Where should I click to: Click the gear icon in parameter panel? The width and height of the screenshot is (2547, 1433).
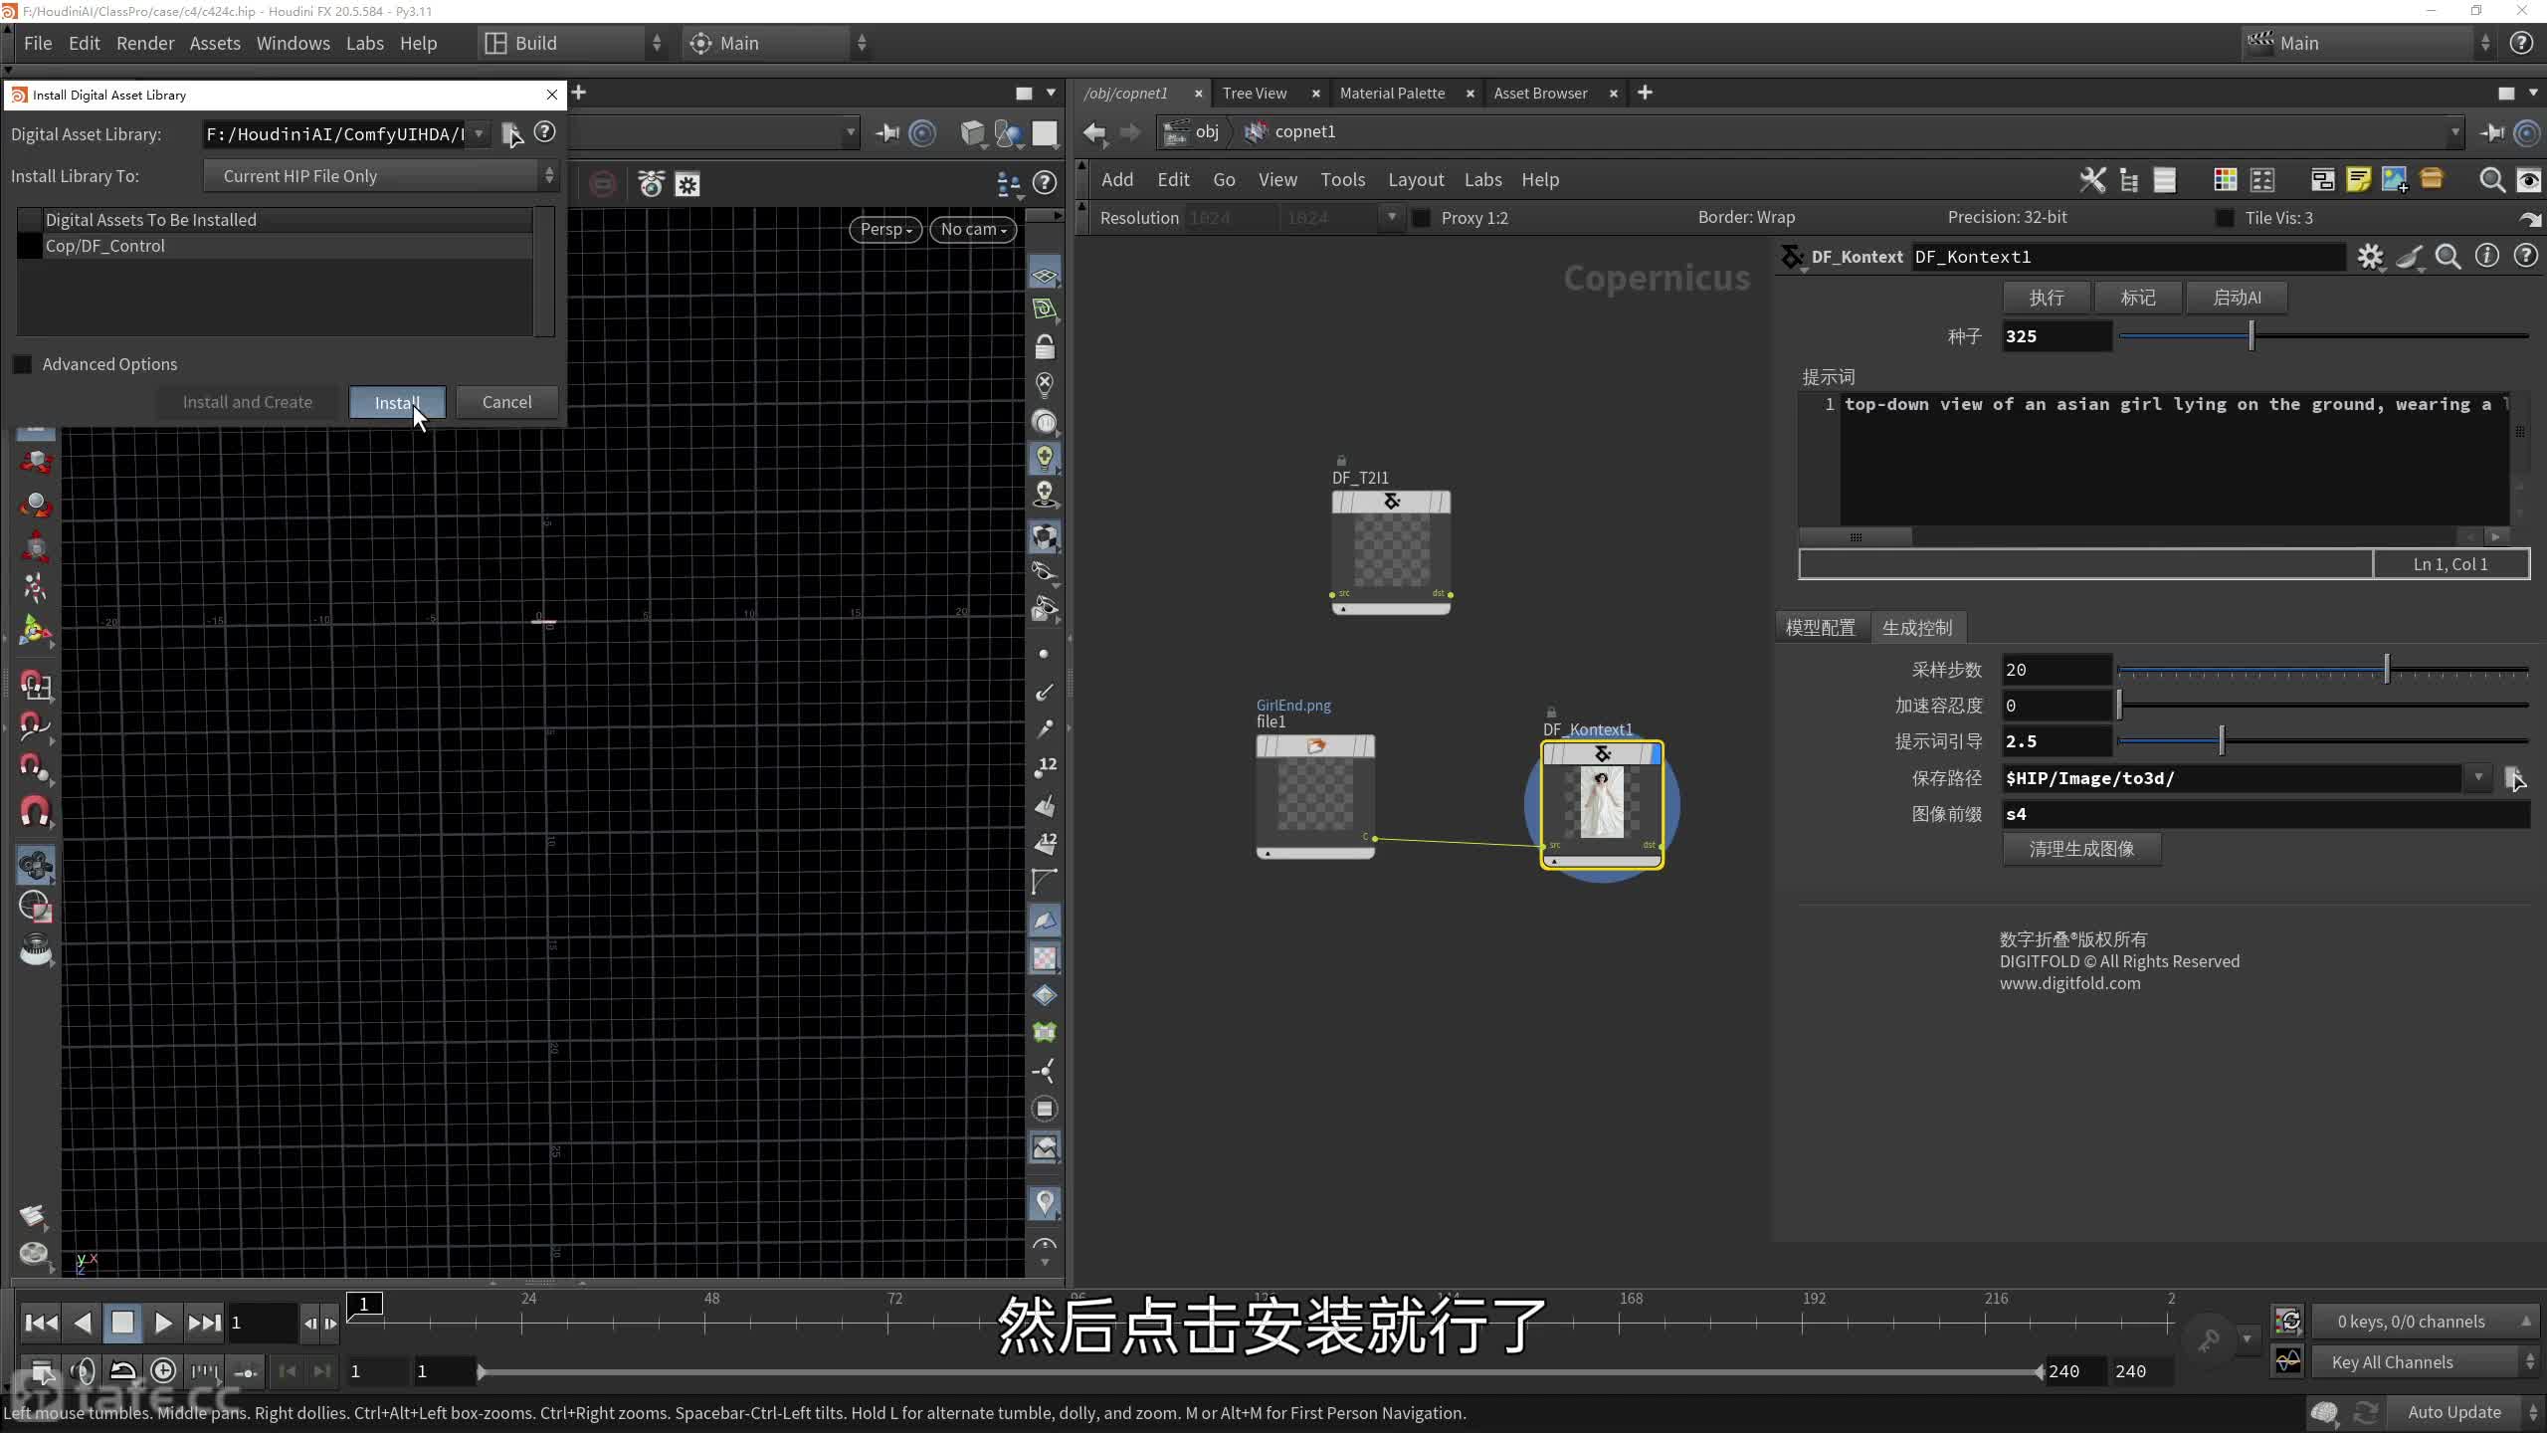click(x=2370, y=257)
